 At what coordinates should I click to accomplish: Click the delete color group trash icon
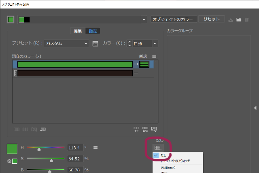tap(246, 19)
